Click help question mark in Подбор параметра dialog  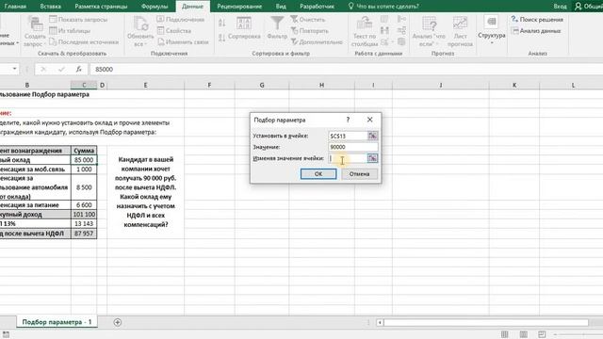pyautogui.click(x=348, y=120)
